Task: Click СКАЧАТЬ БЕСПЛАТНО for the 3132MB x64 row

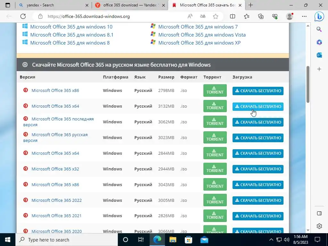Action: [x=258, y=106]
